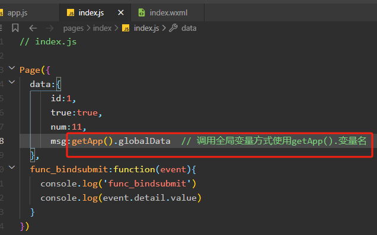Click the index folder breadcrumb

[102, 28]
